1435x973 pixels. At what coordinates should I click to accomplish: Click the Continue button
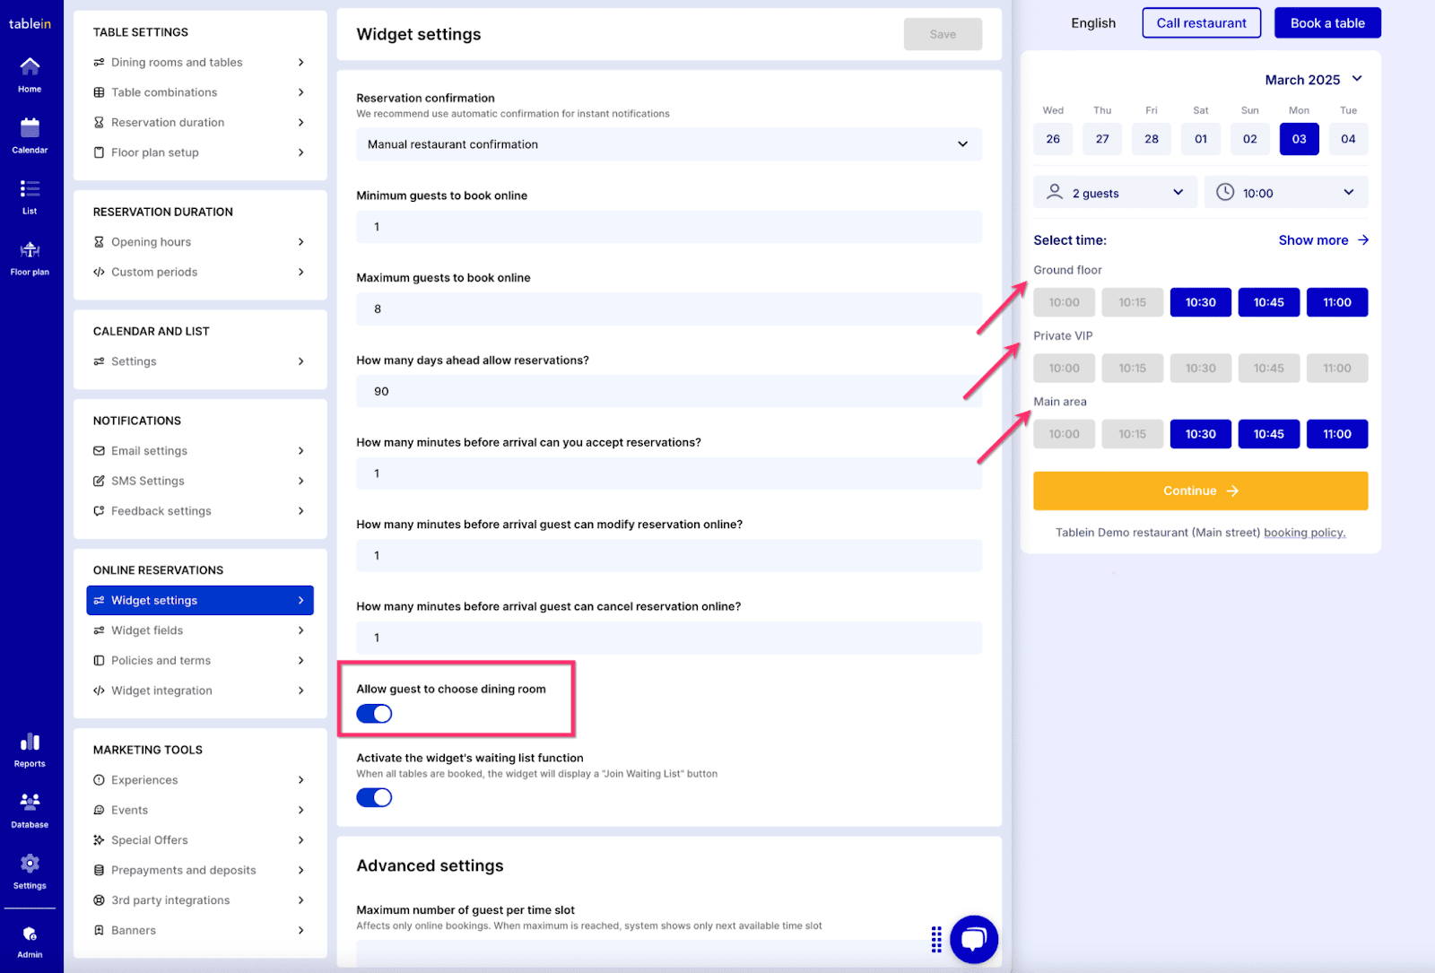1201,491
